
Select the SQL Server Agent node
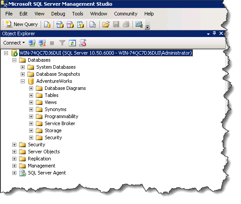point(47,173)
